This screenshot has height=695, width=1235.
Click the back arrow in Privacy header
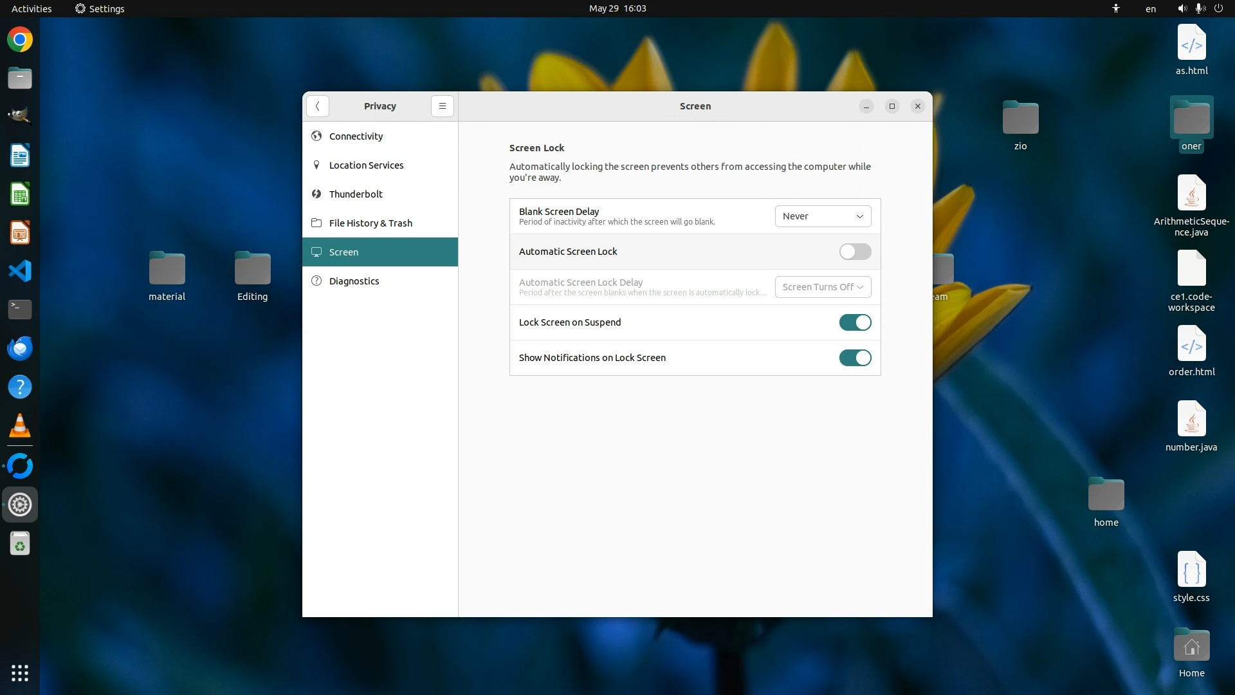[x=318, y=106]
